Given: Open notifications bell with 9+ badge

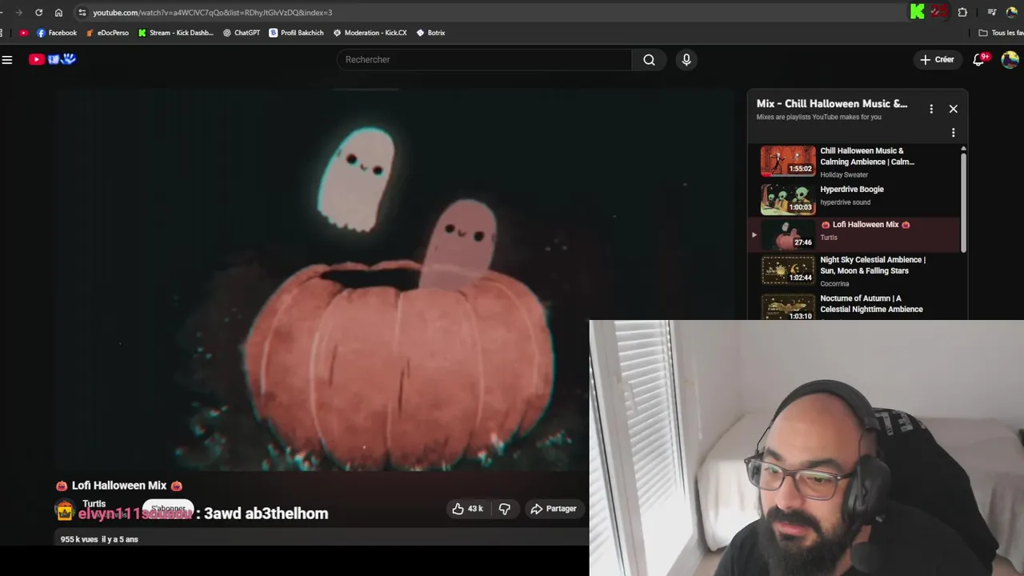Looking at the screenshot, I should pos(979,59).
